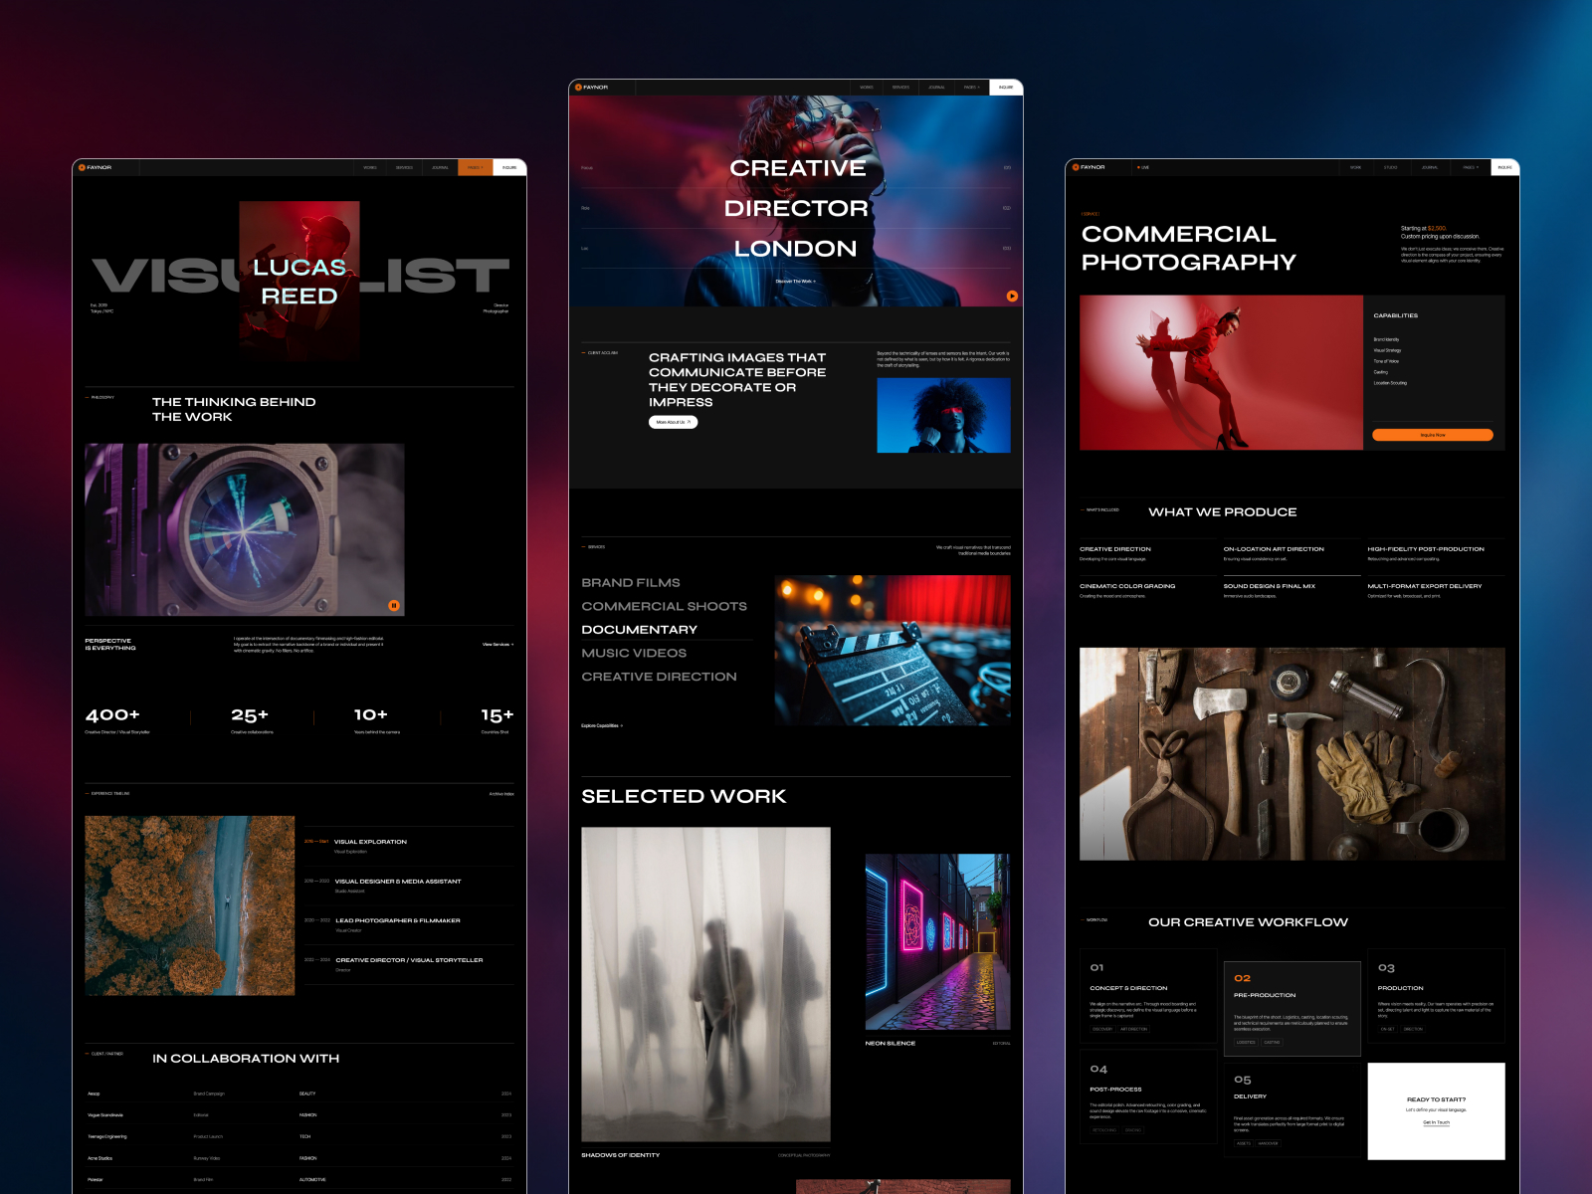1592x1194 pixels.
Task: Click the red dancer photography image
Action: point(1221,372)
